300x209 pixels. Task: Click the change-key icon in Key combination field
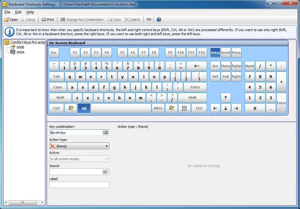point(105,132)
